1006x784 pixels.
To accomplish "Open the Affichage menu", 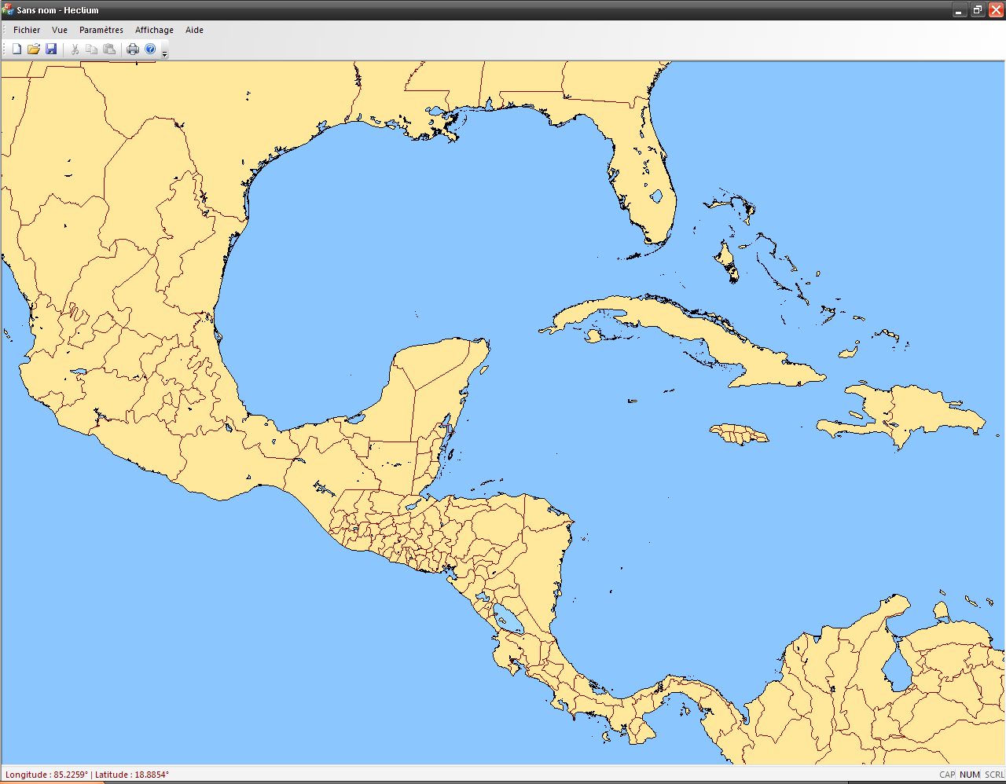I will (154, 30).
